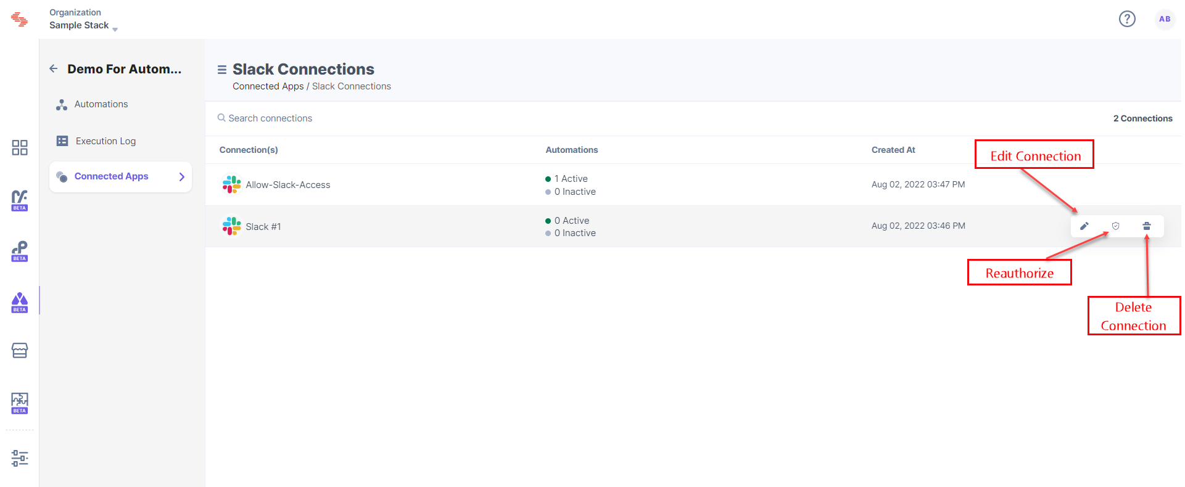Click the Aug 02, 2022 03:47 PM timestamp
Screen dimensions: 1185x487
click(918, 184)
